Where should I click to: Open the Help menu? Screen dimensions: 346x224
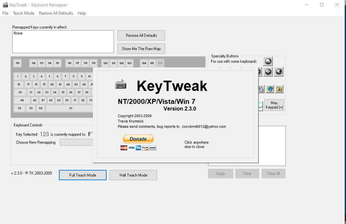pos(82,13)
